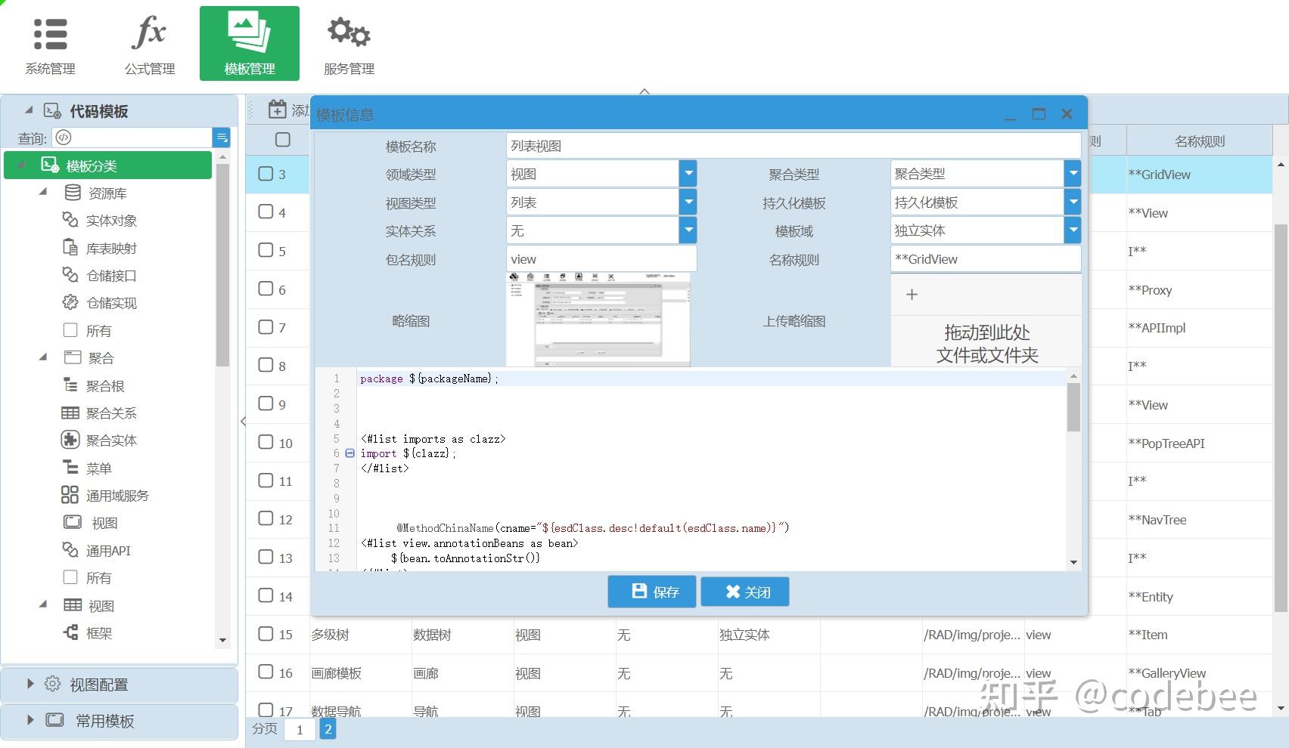Viewport: 1289px width, 748px height.
Task: Click the 添加 toolbar icon
Action: click(278, 110)
